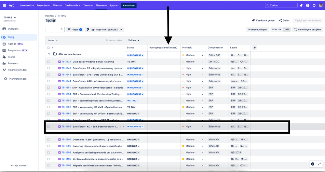Click the Medium priority icon for TB-1224

183,62
